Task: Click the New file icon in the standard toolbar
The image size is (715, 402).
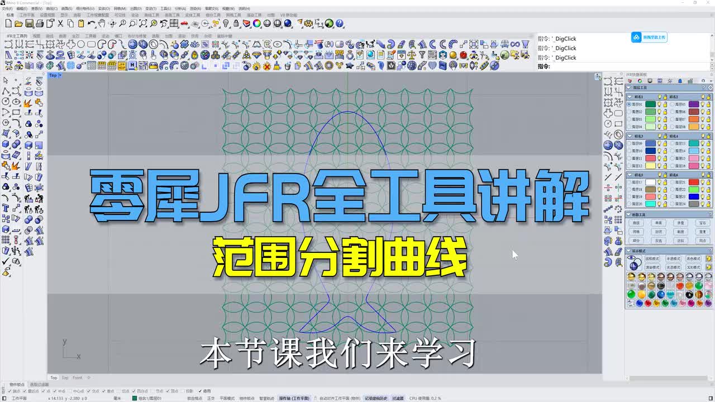Action: tap(9, 23)
